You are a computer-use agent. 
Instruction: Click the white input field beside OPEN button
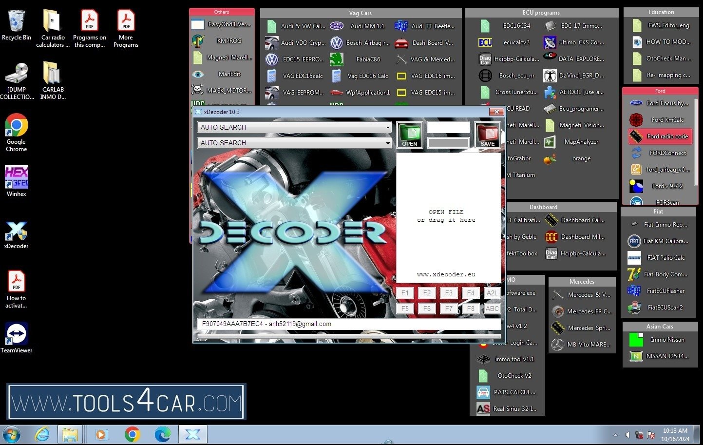[x=448, y=127]
